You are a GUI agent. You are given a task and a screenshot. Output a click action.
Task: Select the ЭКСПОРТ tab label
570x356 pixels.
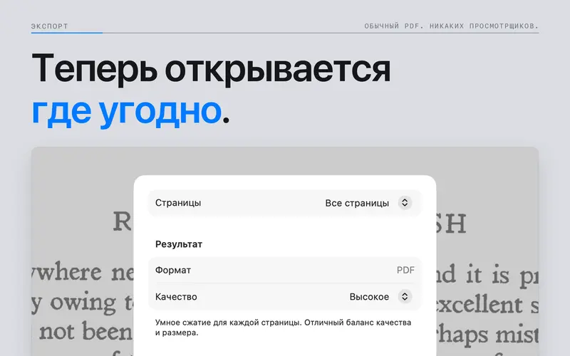click(49, 26)
